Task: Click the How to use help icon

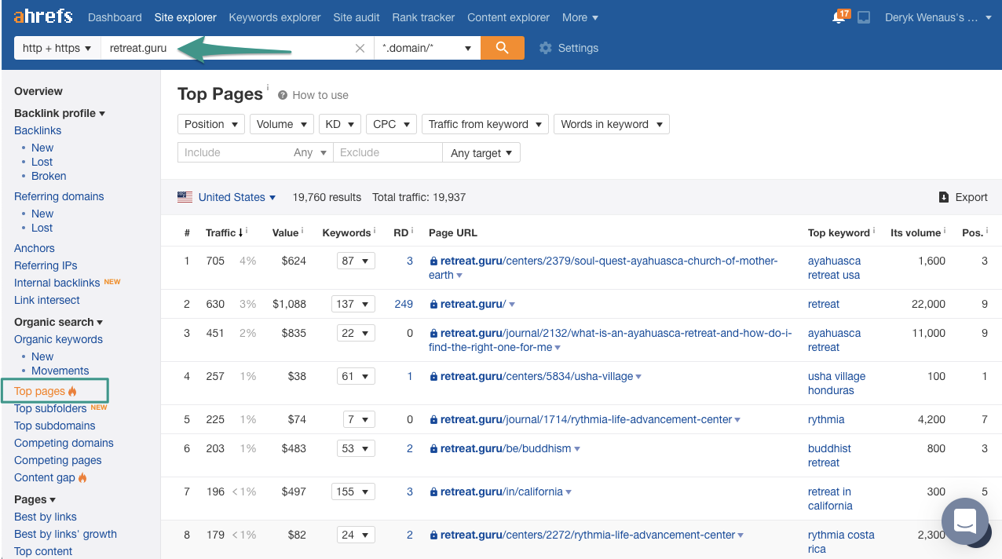Action: [283, 95]
